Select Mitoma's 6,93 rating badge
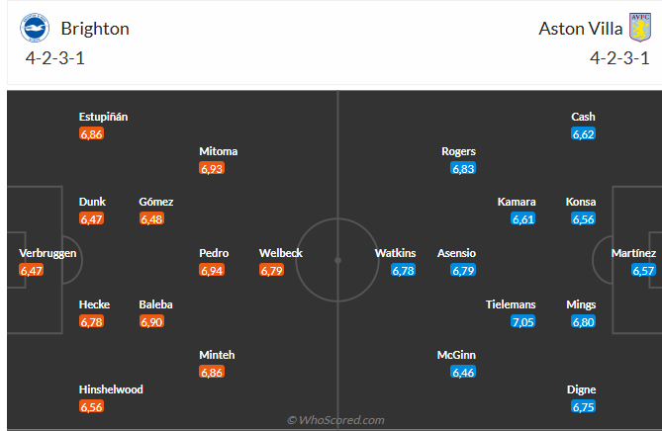 pos(212,169)
